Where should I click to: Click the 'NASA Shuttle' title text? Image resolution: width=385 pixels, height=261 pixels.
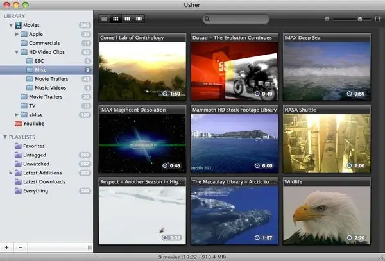coord(300,110)
